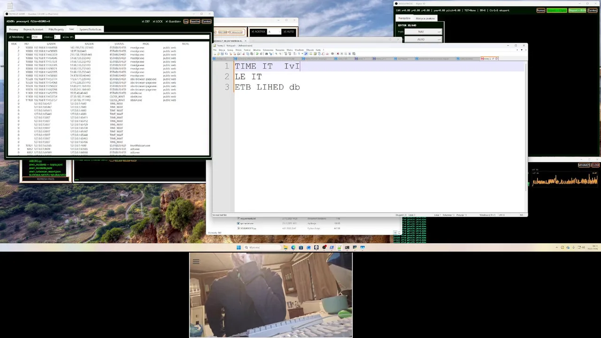Toggle the AUTO checkbox in middle window

point(285,31)
